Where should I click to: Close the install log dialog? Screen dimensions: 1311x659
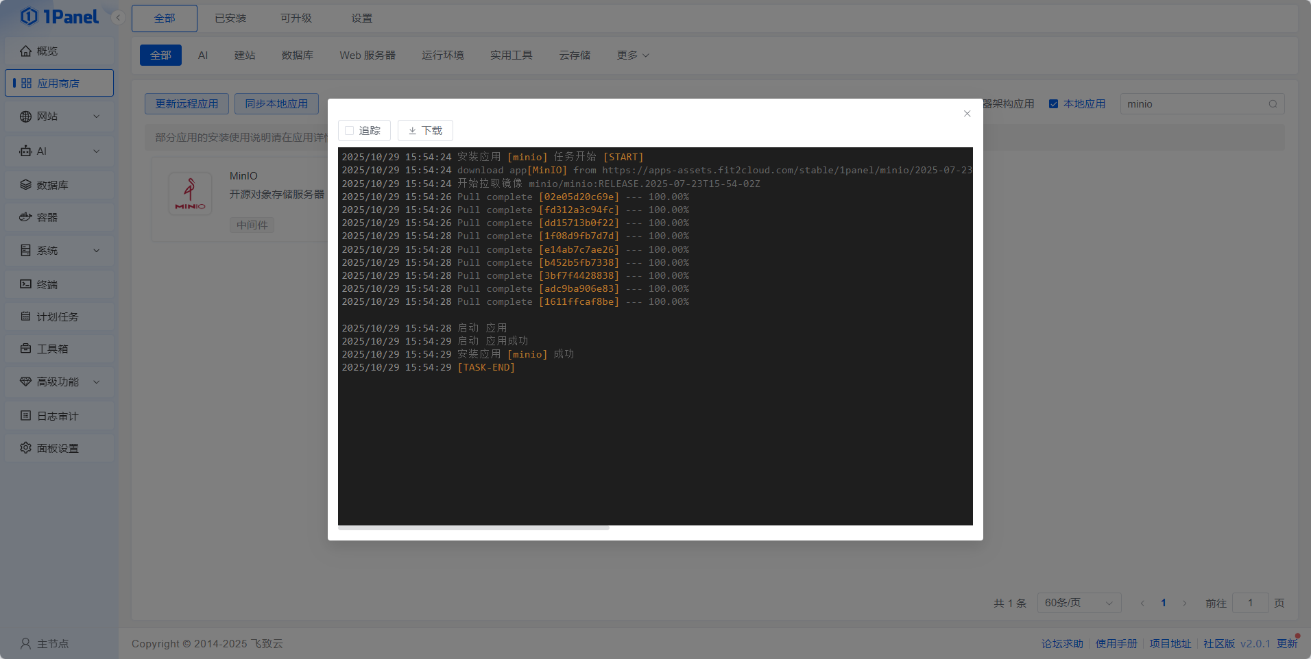pos(967,114)
